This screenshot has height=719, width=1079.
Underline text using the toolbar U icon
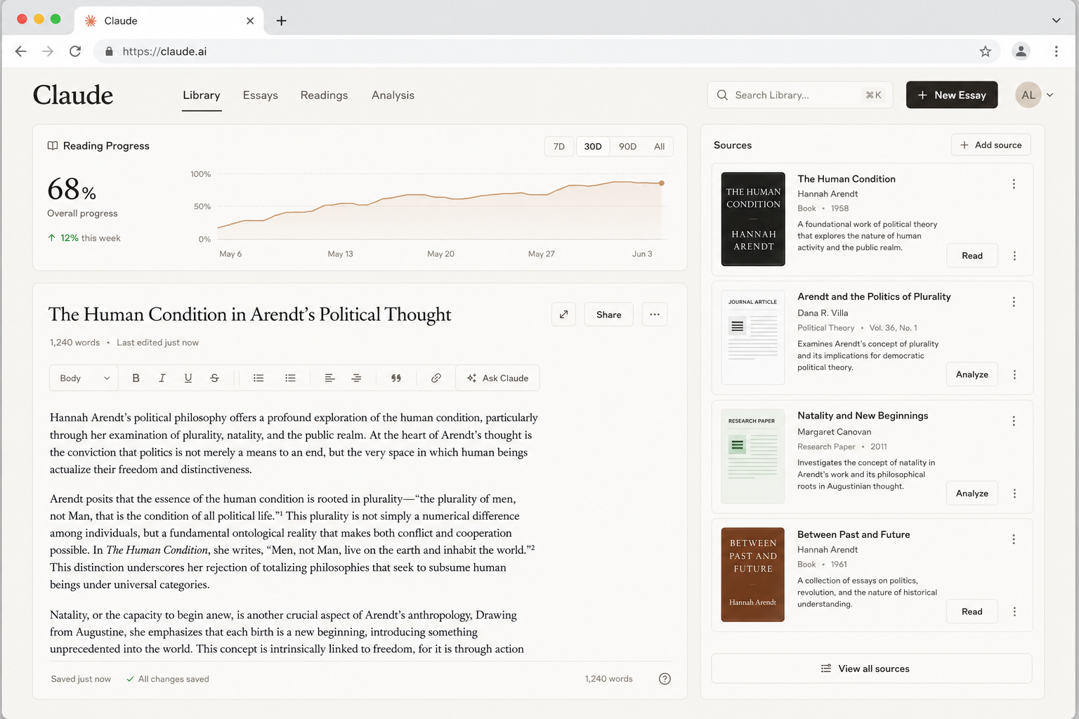[188, 378]
